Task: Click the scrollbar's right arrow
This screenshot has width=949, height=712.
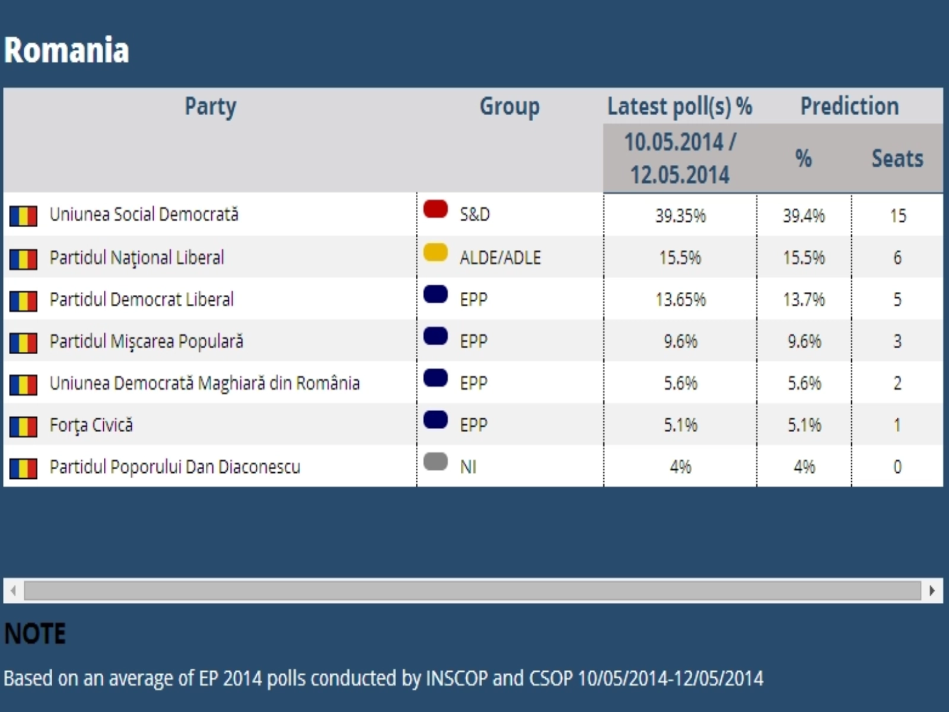Action: (932, 590)
